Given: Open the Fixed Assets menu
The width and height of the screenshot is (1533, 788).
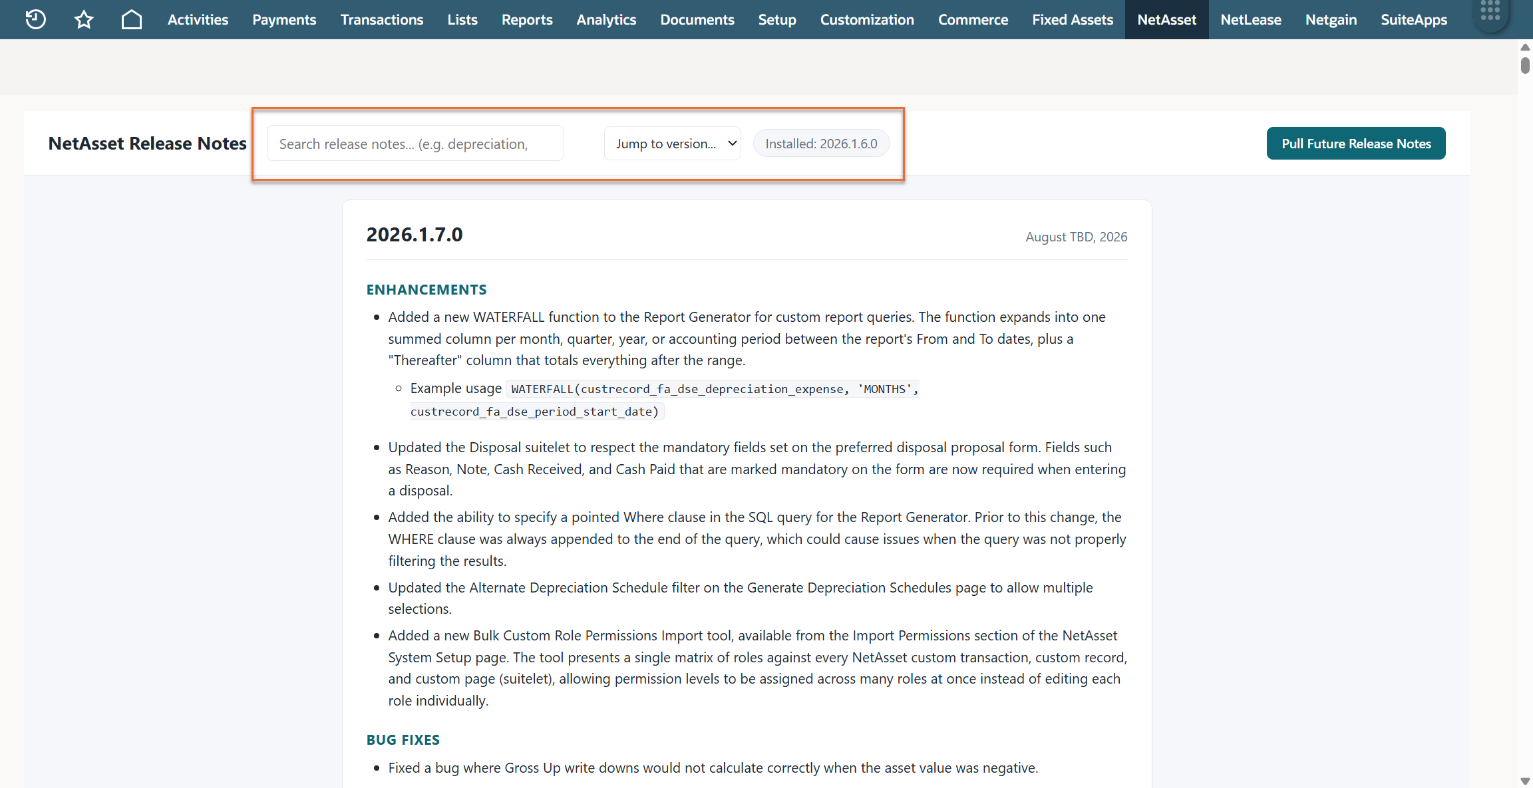Looking at the screenshot, I should click(x=1073, y=19).
